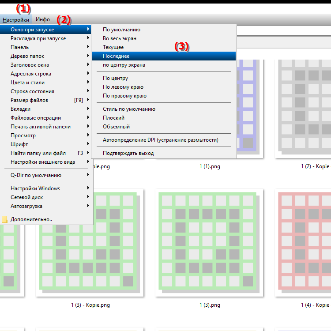Image resolution: width=331 pixels, height=331 pixels.
Task: Open the Автозагрузка submenu
Action: [x=45, y=206]
